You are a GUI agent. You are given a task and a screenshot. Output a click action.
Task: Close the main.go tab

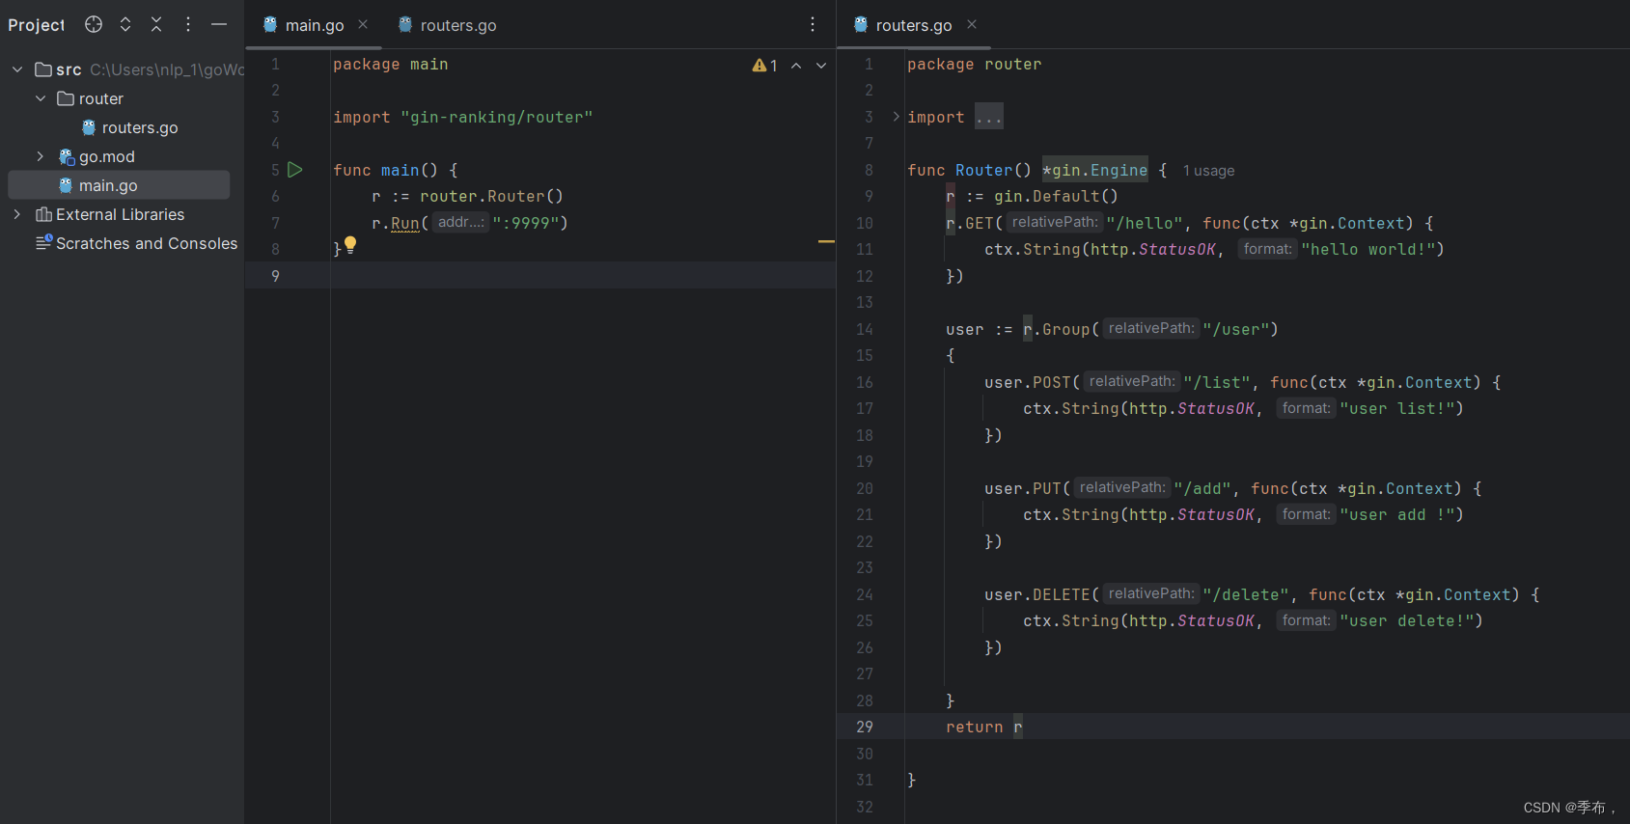pos(363,24)
